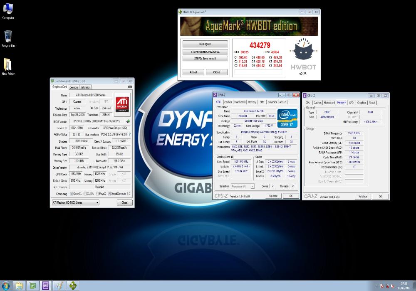Click the GPU-Z screenshot camera icon

pyautogui.click(x=130, y=86)
